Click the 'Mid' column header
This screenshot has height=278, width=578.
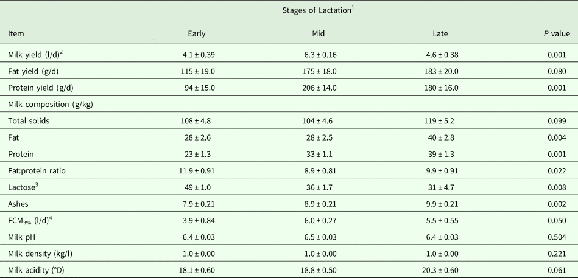pyautogui.click(x=318, y=33)
